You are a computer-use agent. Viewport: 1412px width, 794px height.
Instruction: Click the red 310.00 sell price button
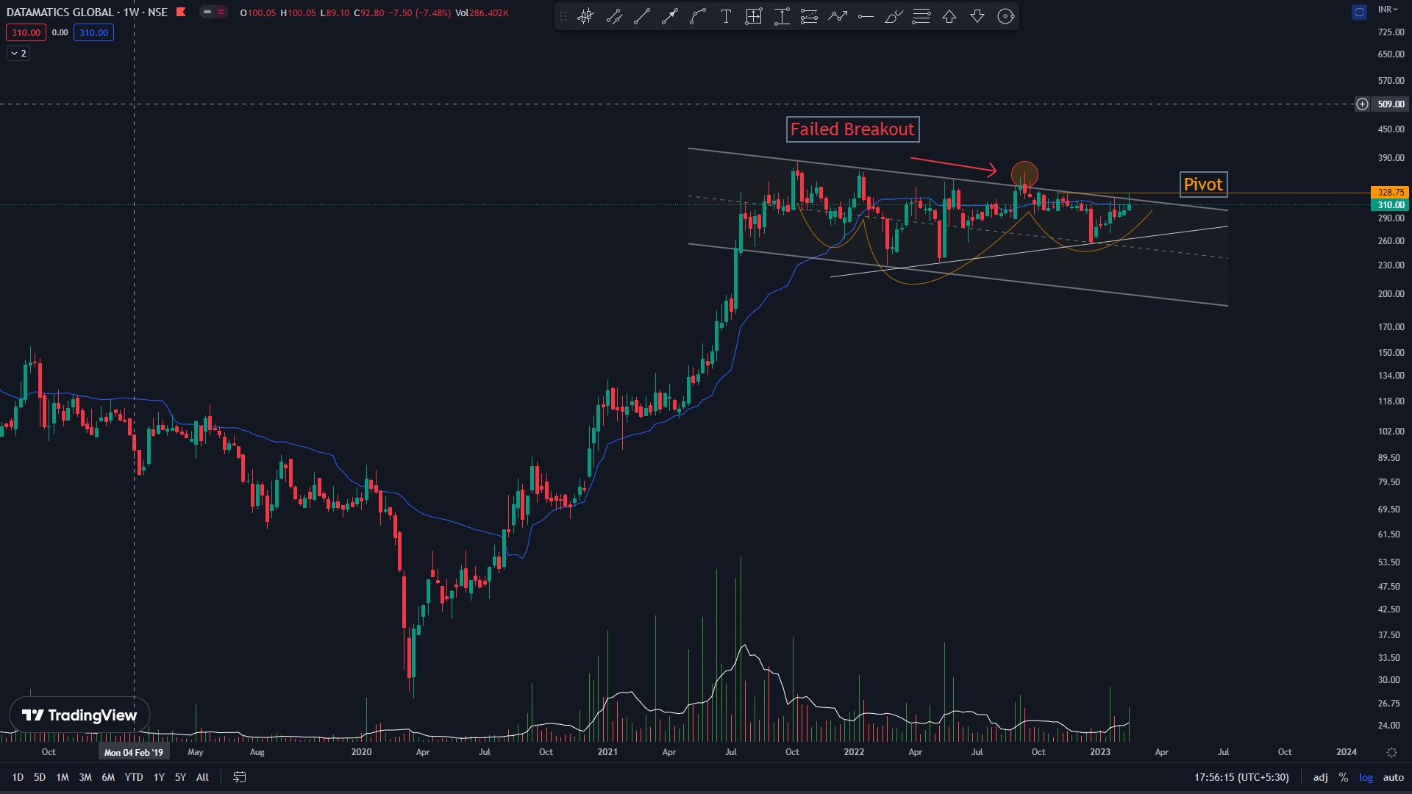click(26, 32)
